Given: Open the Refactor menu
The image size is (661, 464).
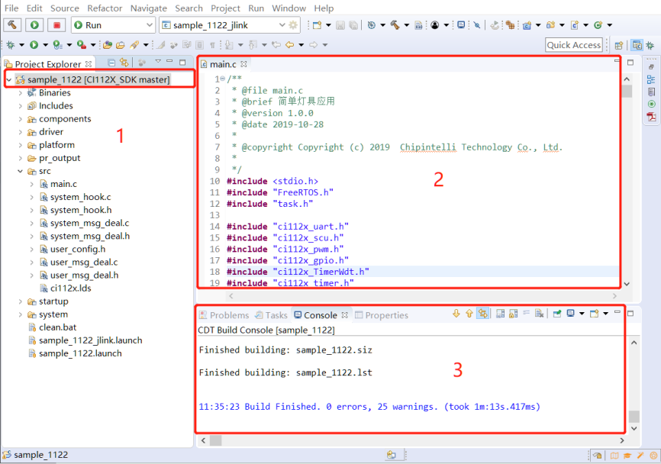Looking at the screenshot, I should 105,8.
